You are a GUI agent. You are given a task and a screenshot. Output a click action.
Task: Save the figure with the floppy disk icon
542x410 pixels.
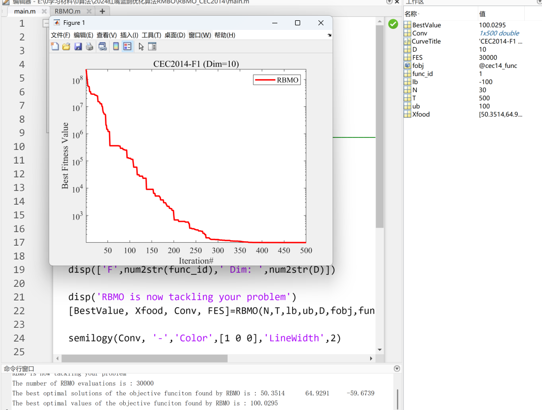78,46
